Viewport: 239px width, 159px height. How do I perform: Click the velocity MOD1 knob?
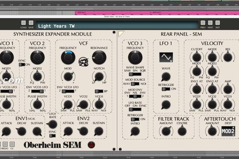click(197, 71)
